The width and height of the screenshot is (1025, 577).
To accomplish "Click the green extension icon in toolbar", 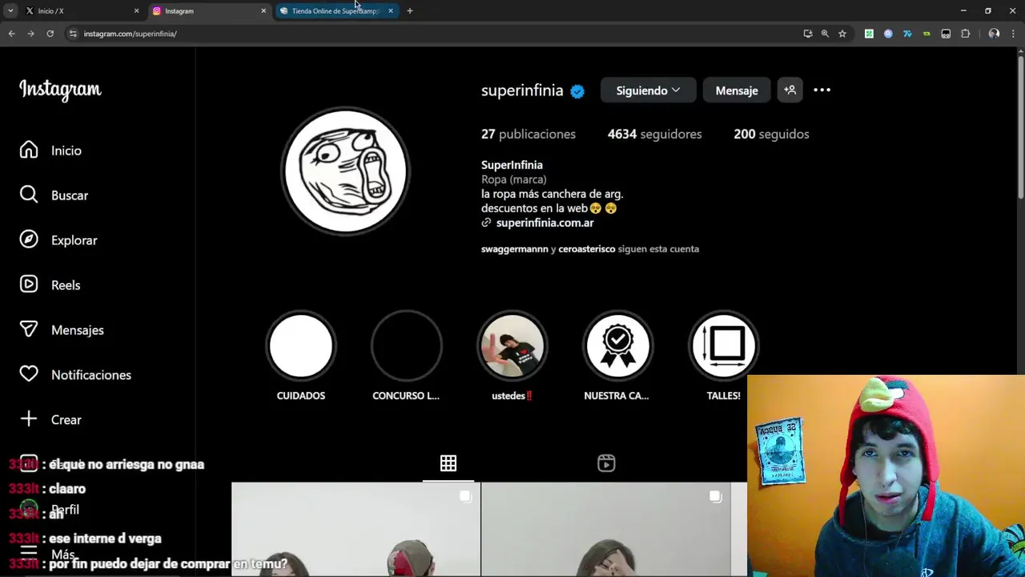I will pyautogui.click(x=927, y=34).
